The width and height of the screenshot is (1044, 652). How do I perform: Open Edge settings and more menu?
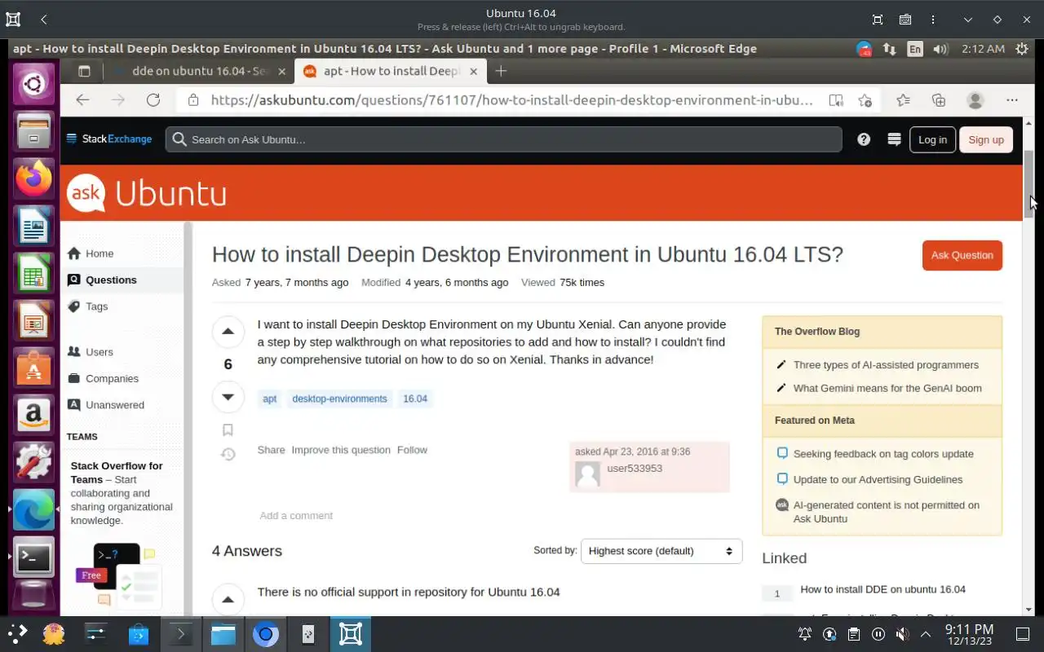(1012, 100)
